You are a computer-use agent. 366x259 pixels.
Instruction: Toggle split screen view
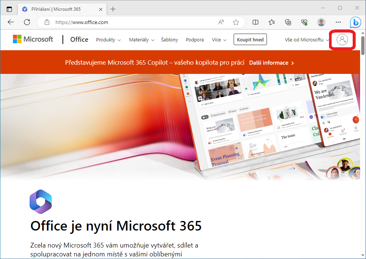255,22
